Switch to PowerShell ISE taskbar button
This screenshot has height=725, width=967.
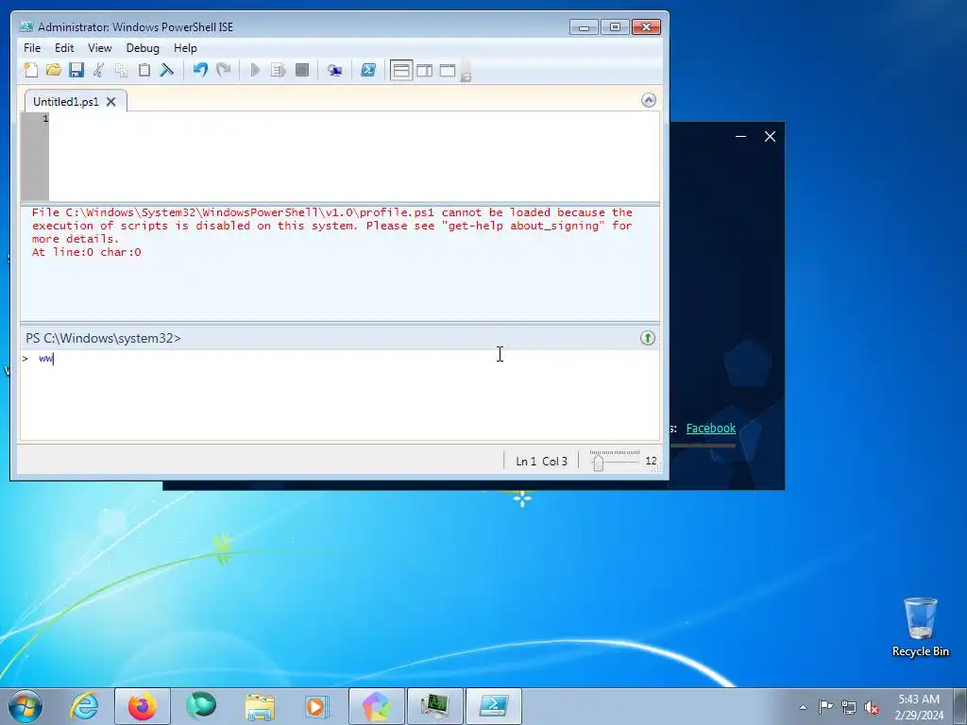point(493,706)
